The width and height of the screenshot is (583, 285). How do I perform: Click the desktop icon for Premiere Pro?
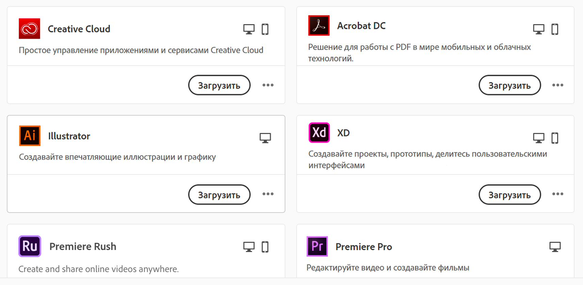point(555,247)
